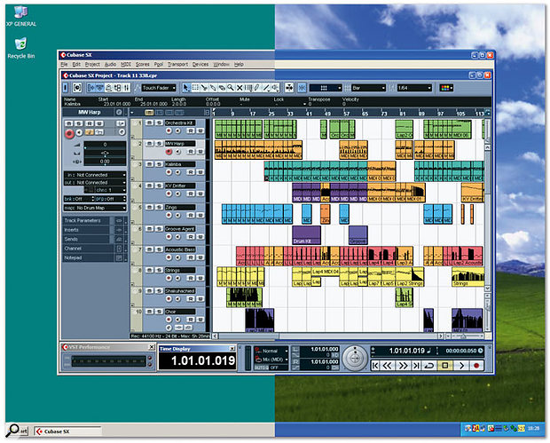The image size is (550, 443).
Task: Click the Acoustic Bass track name
Action: pyautogui.click(x=180, y=249)
